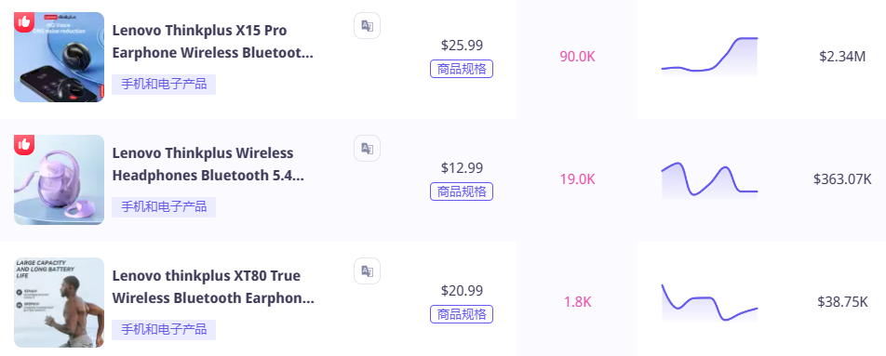
Task: Open Lenovo Thinkplus X15 Pro product thumbnail
Action: tap(60, 57)
